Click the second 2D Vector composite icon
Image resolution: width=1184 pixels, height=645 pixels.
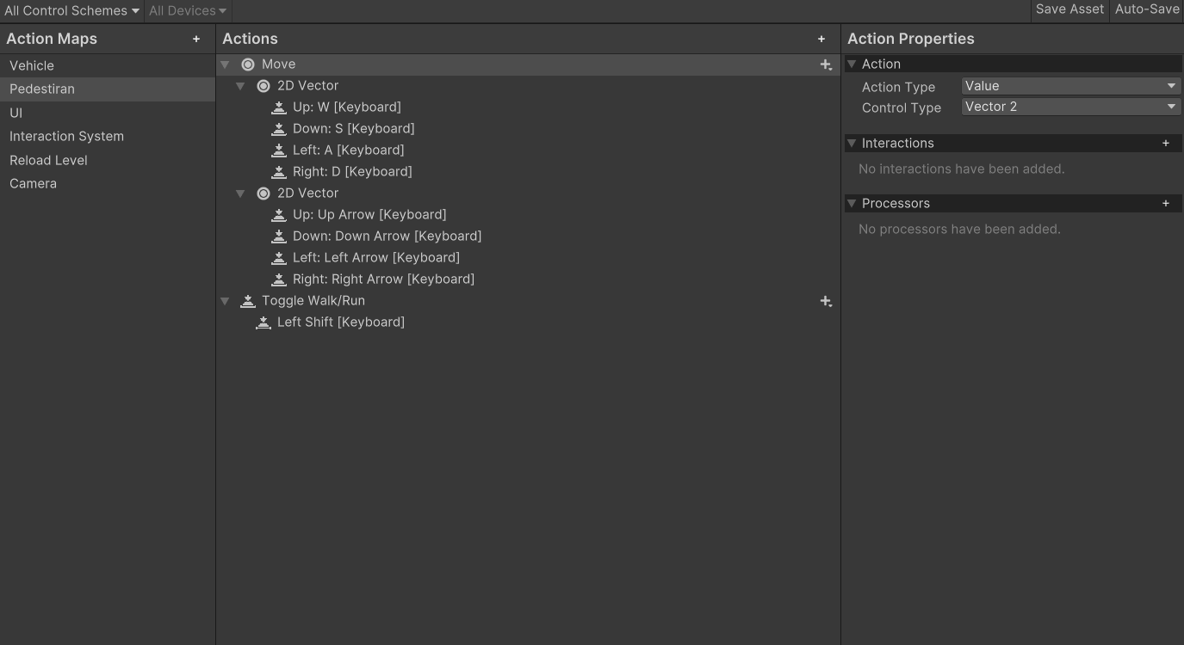click(x=263, y=193)
